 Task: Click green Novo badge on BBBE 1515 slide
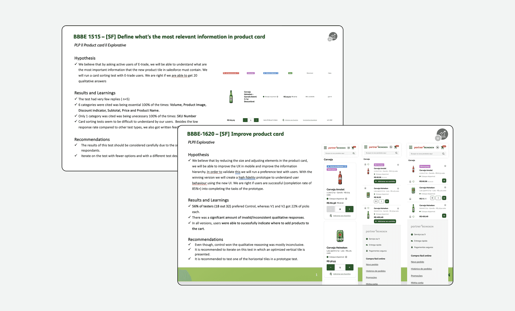[x=290, y=73]
